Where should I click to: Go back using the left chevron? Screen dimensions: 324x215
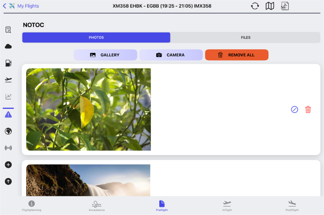click(x=5, y=6)
